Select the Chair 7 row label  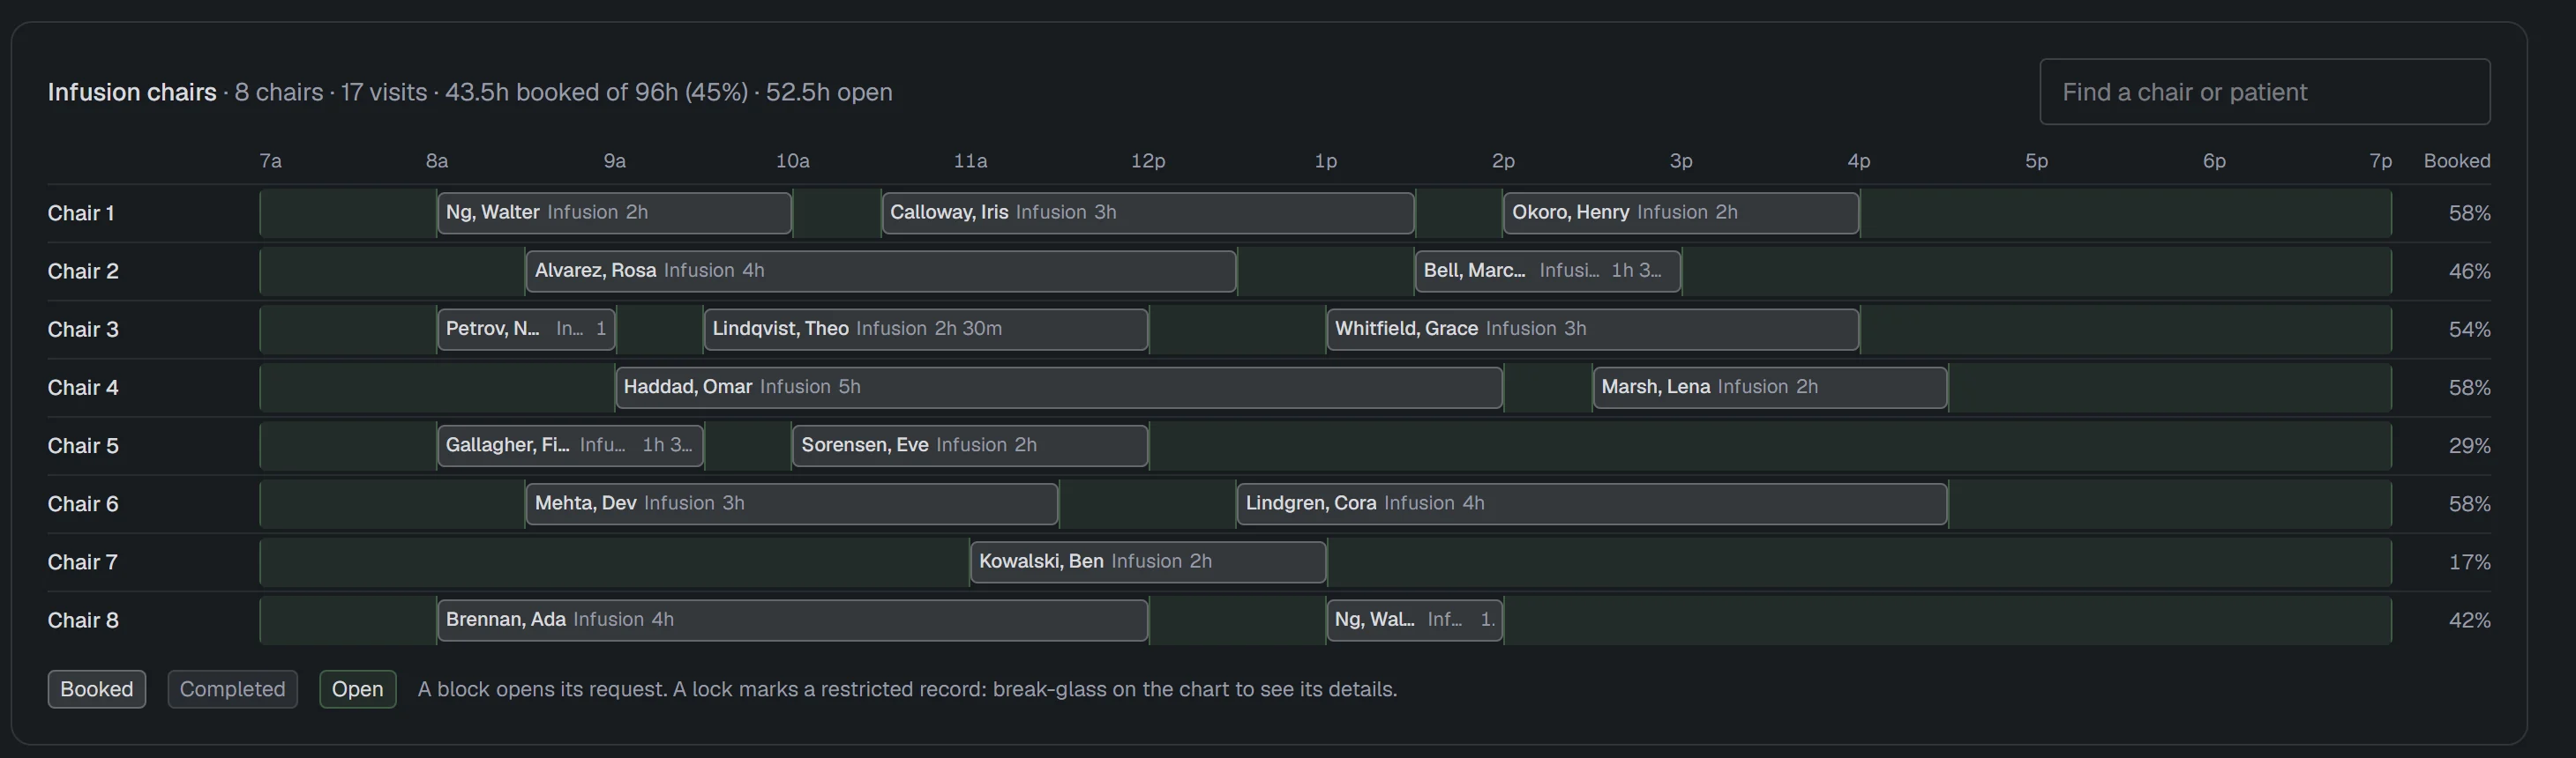point(83,561)
